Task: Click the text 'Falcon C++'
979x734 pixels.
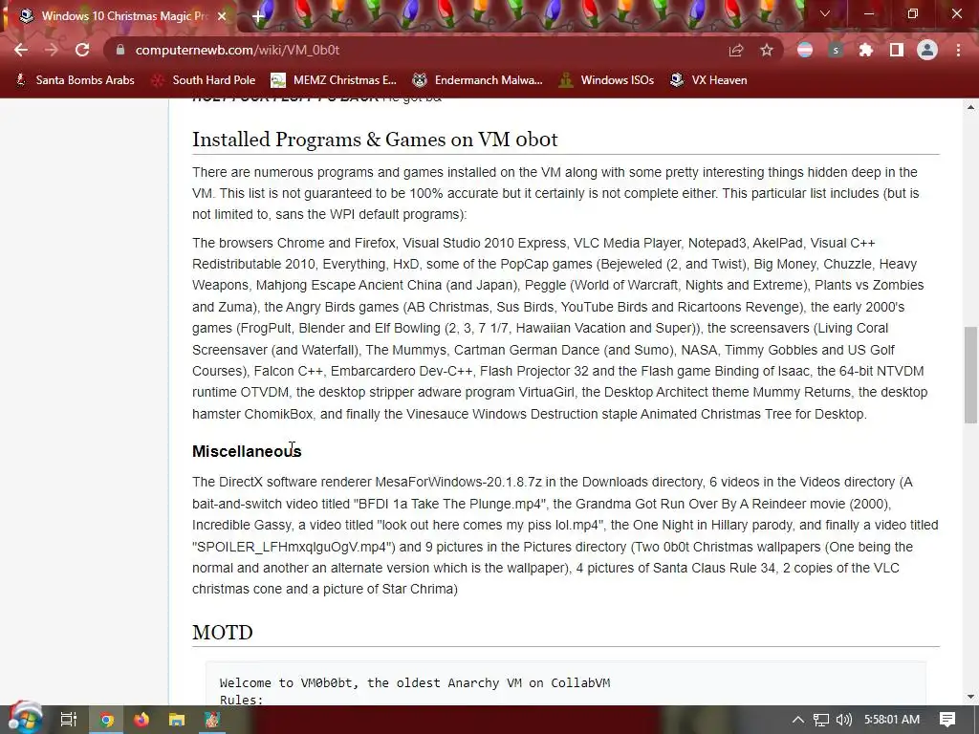Action: coord(289,371)
